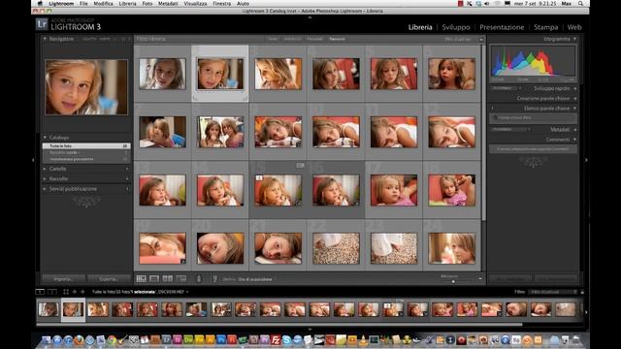The width and height of the screenshot is (621, 349).
Task: Select Raccolta rapida in Catalogo
Action: click(x=86, y=152)
